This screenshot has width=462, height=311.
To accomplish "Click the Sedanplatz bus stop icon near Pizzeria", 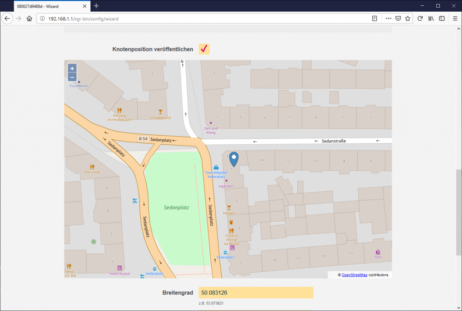I will (225, 253).
